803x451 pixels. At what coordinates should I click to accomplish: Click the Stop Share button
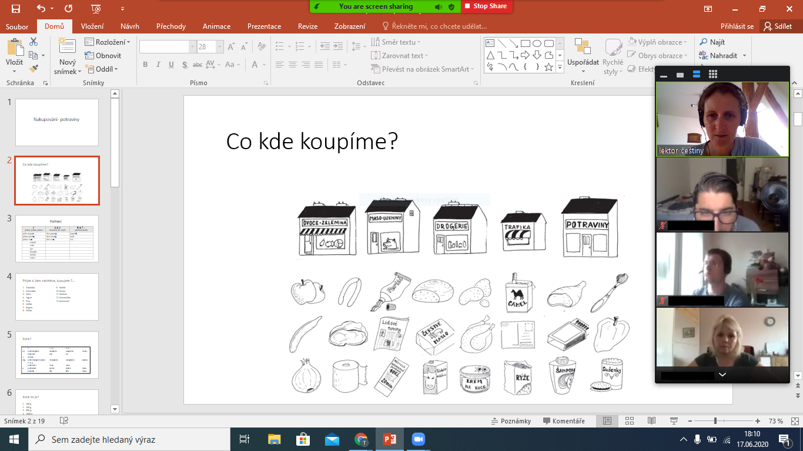(486, 6)
